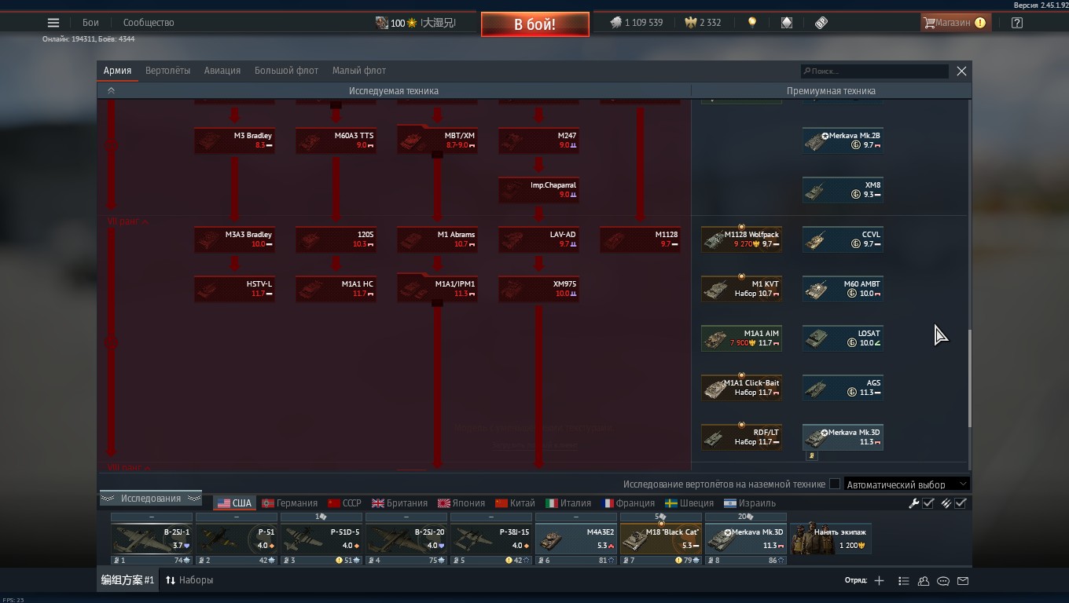Select the M4A3E2 crew slot
This screenshot has width=1069, height=603.
576,539
